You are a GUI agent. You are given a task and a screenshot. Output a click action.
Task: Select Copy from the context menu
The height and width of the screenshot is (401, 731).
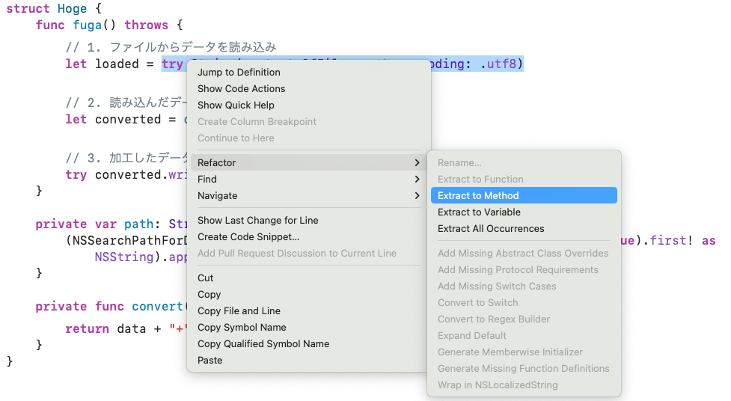coord(308,294)
